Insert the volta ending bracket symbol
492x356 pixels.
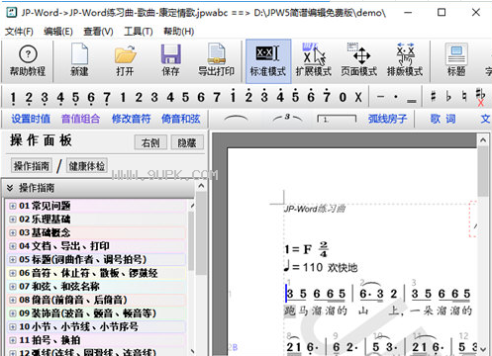tap(337, 119)
